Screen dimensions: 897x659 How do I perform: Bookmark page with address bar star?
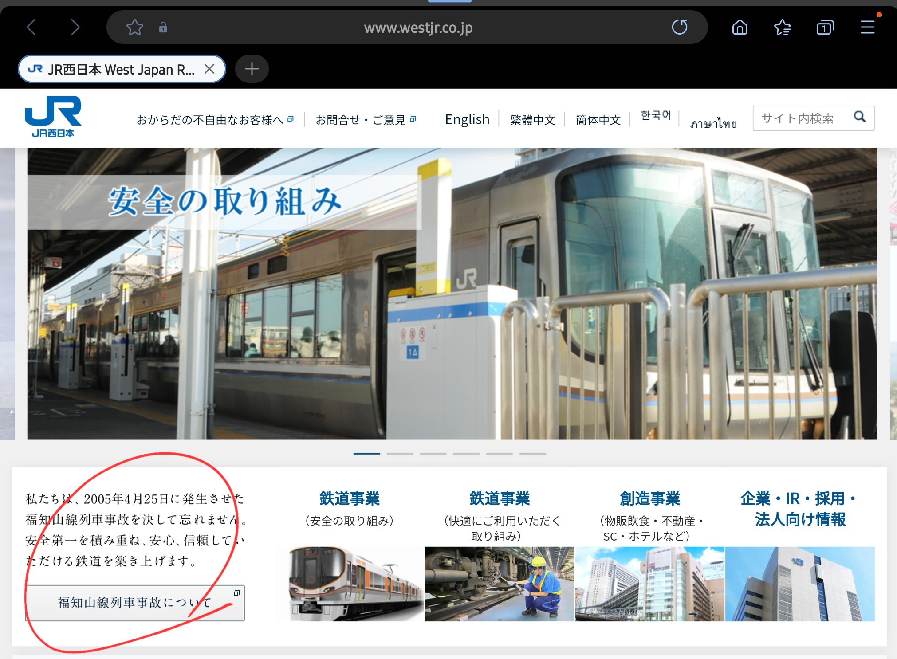134,27
